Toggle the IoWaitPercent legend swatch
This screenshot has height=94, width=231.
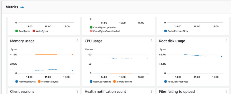pos(114,82)
